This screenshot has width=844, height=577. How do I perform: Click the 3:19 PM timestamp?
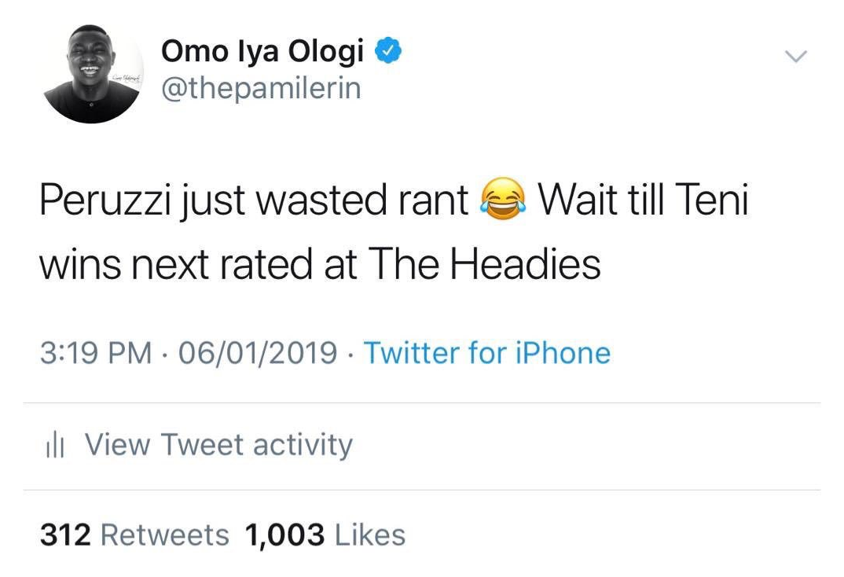coord(95,353)
